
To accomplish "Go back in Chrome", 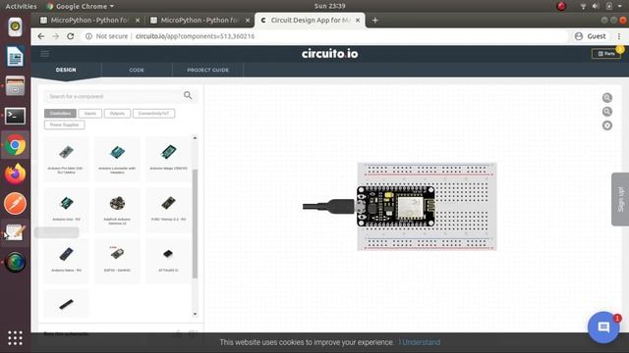I will (41, 36).
